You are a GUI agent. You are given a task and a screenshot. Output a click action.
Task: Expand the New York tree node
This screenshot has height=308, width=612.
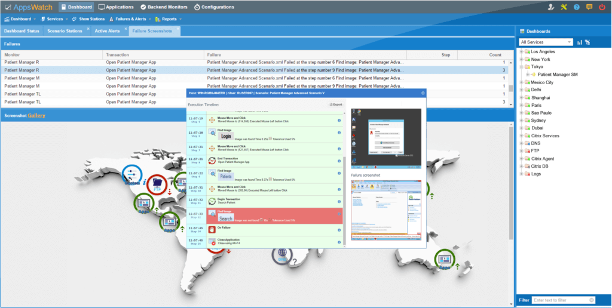click(x=521, y=60)
